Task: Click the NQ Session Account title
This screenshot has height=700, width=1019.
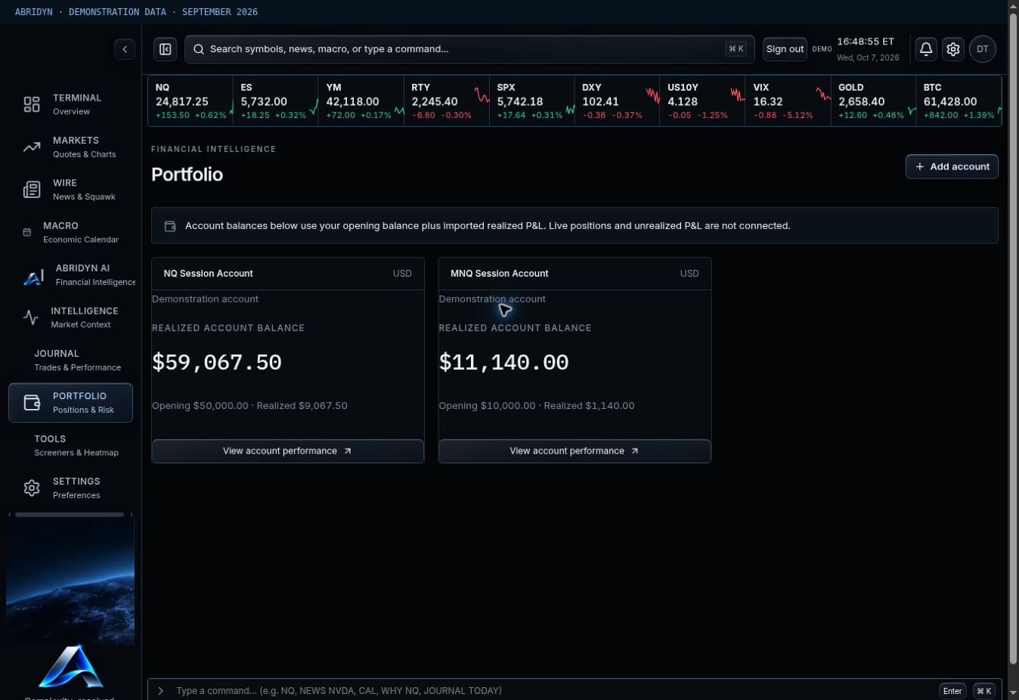Action: (x=209, y=274)
